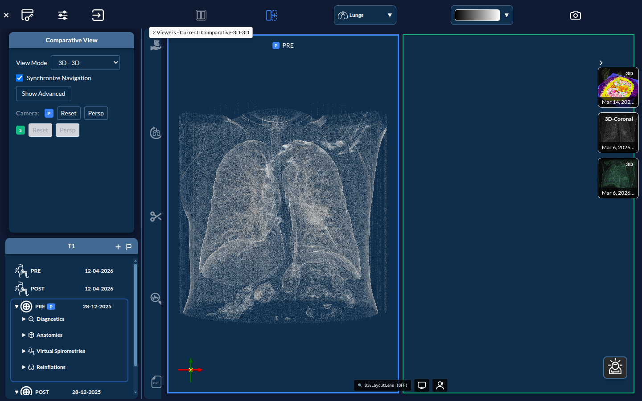Select the single split-panel layout icon
Image resolution: width=642 pixels, height=401 pixels.
click(201, 15)
